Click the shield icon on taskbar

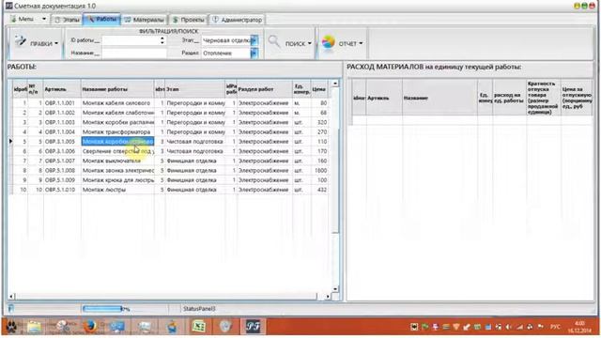point(225,327)
